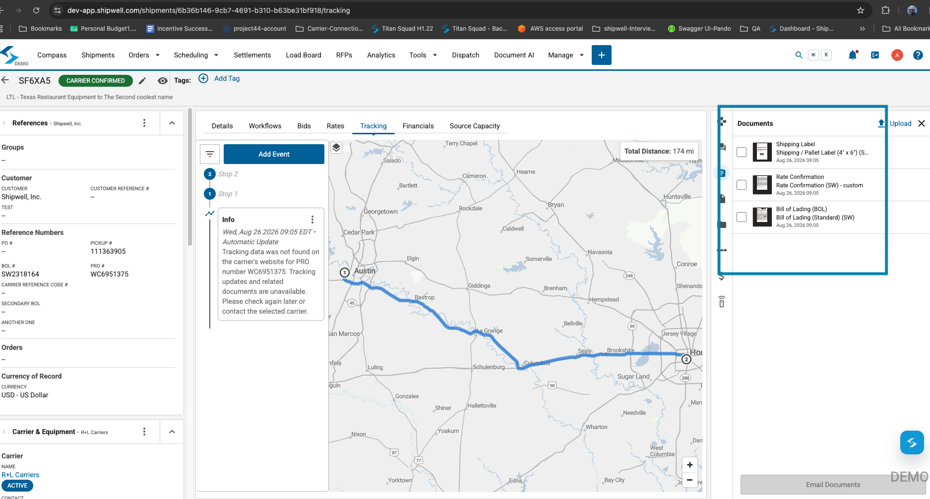Collapse the References card

tap(172, 123)
